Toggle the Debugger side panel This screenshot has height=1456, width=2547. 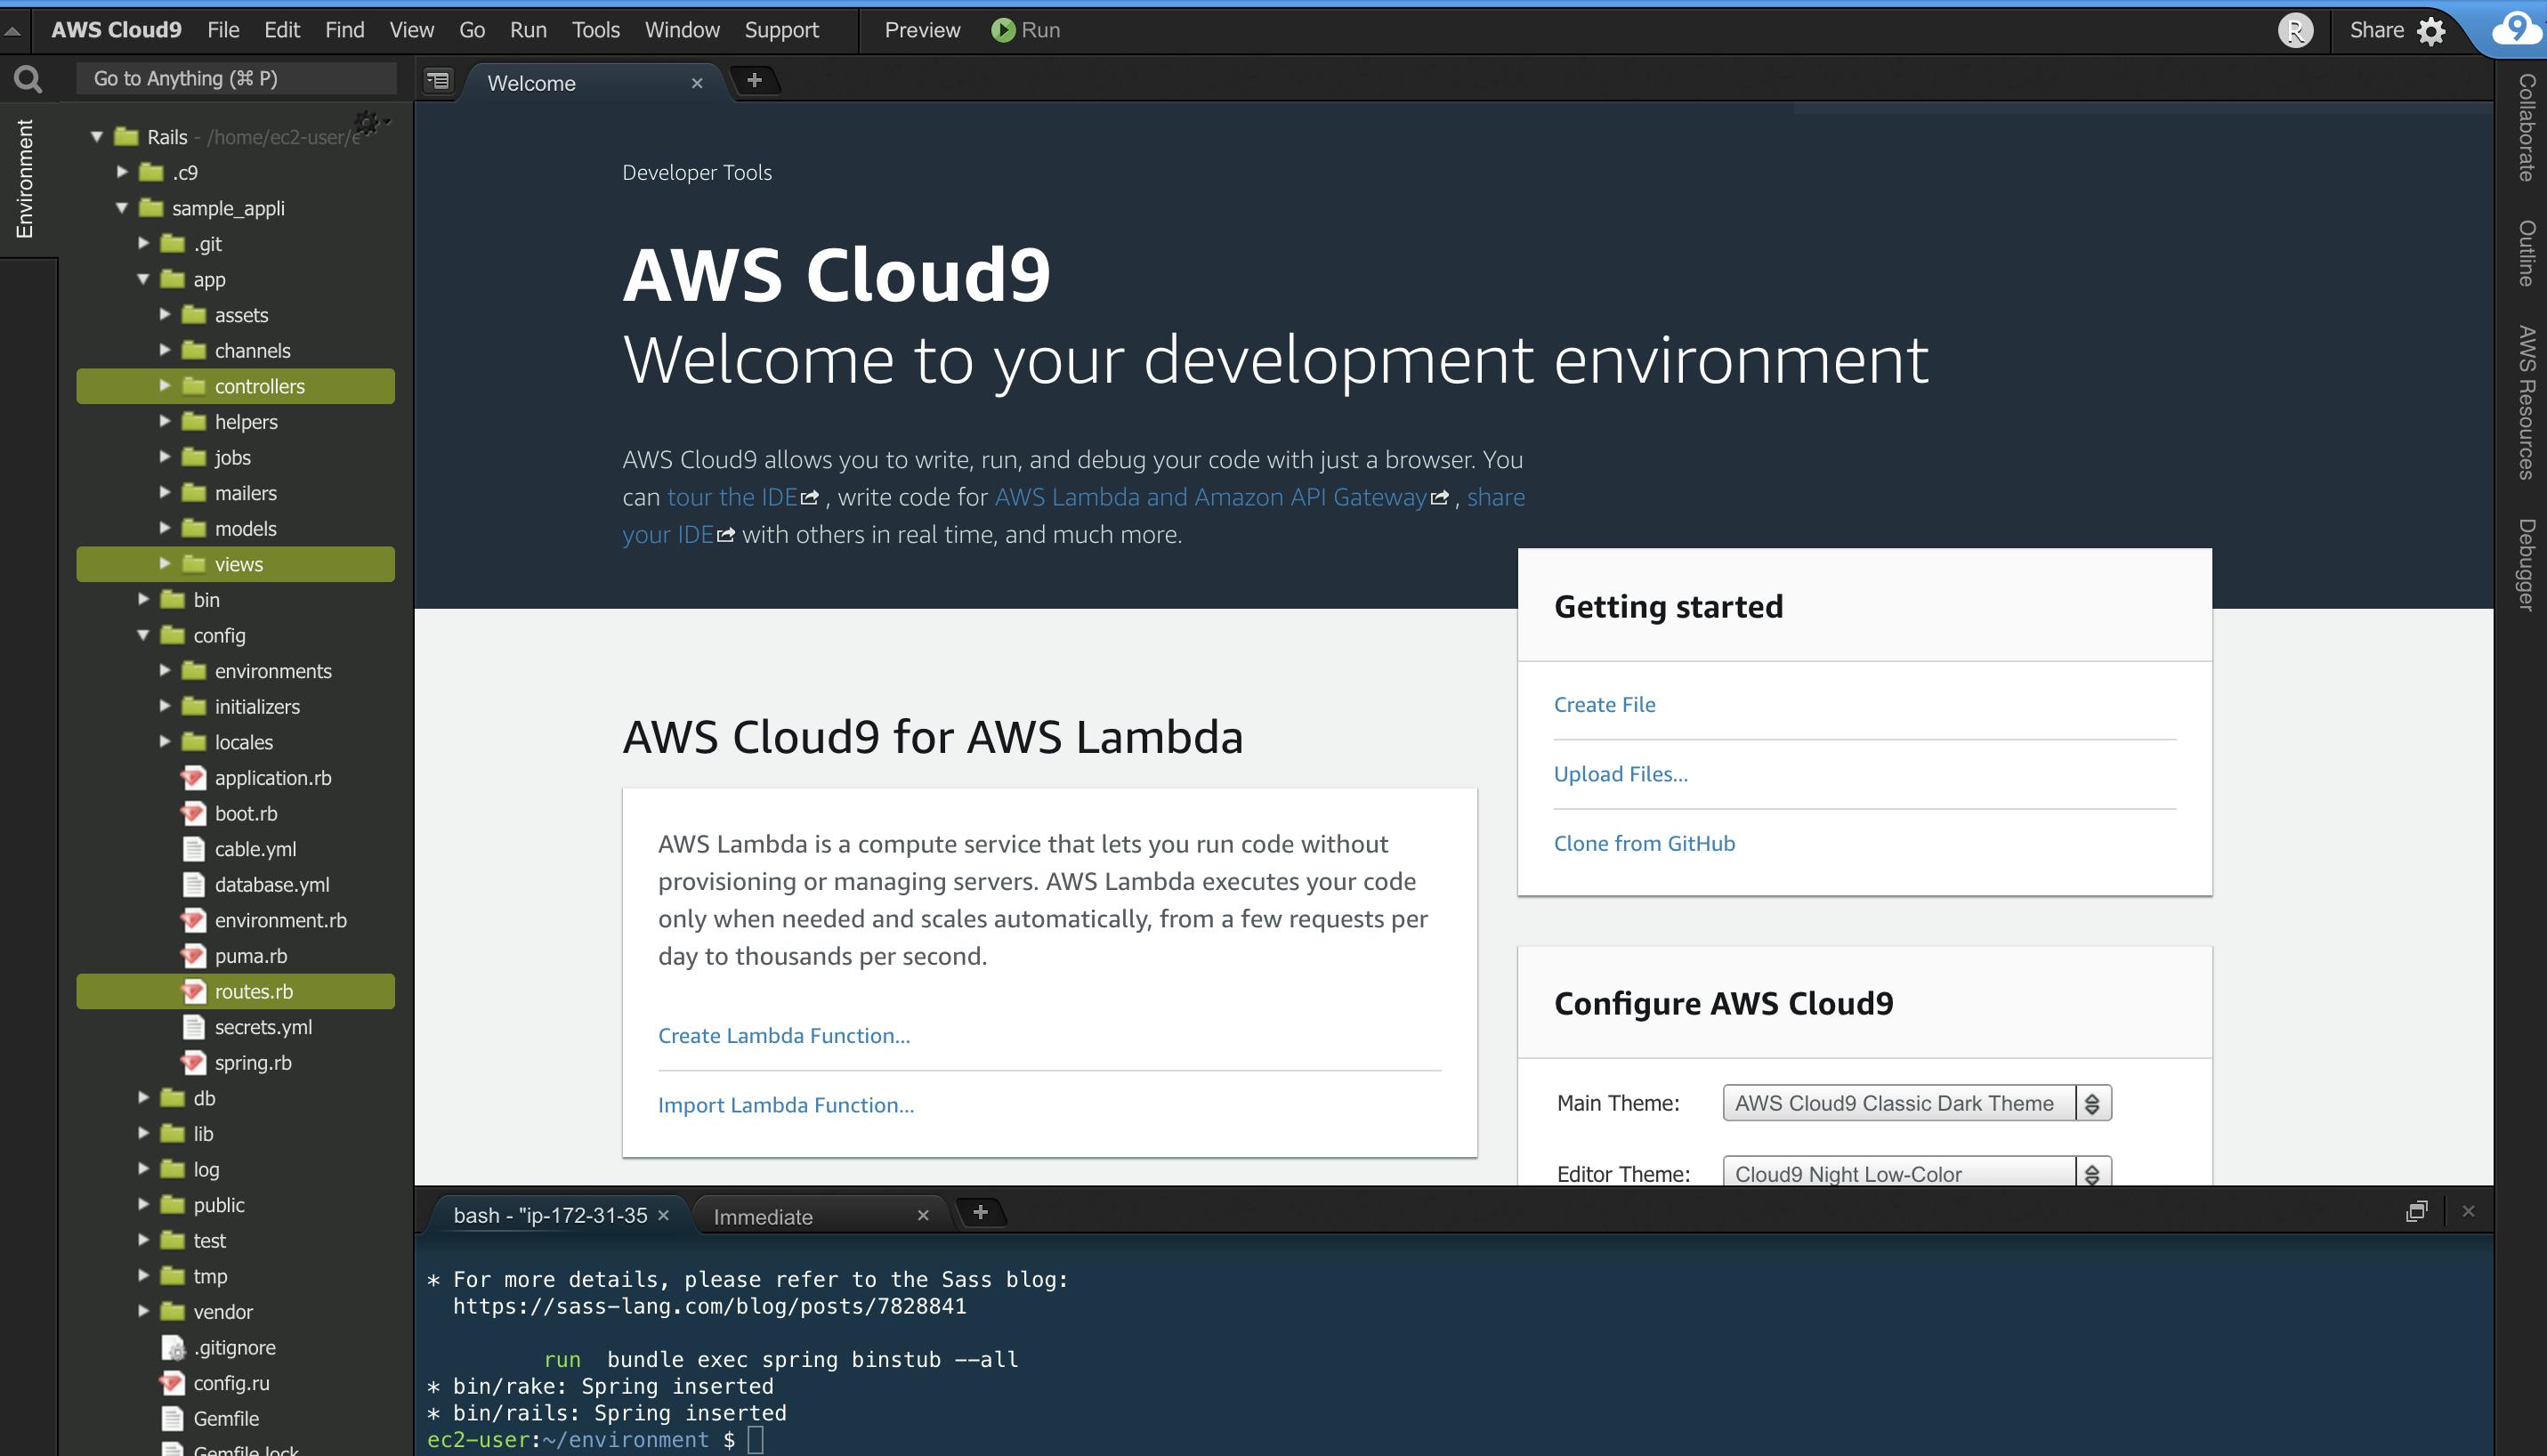pyautogui.click(x=2527, y=564)
